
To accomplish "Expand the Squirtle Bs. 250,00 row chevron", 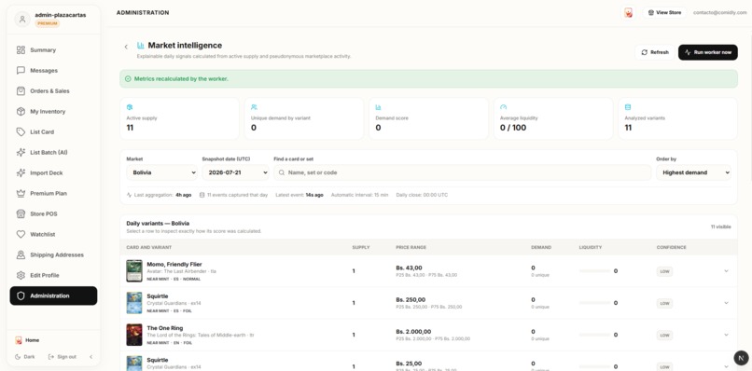I will (726, 303).
